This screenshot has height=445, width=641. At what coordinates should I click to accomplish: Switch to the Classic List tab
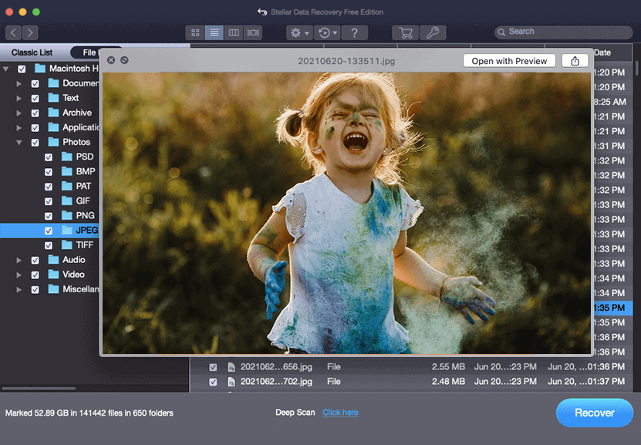pyautogui.click(x=31, y=52)
